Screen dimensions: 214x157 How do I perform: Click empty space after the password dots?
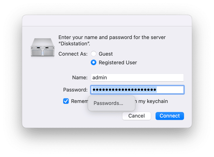(170, 90)
